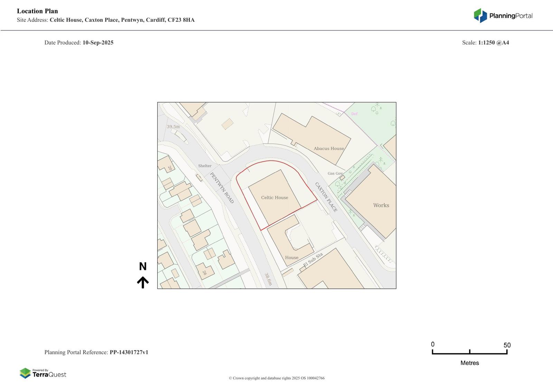Viewport: 553px width, 391px height.
Task: Click the Works building label
Action: [381, 205]
